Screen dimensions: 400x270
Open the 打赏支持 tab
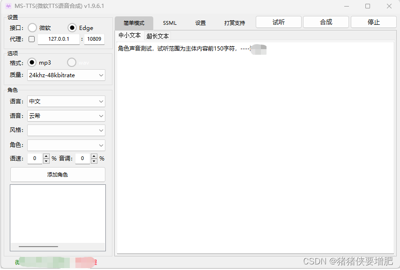tap(235, 23)
